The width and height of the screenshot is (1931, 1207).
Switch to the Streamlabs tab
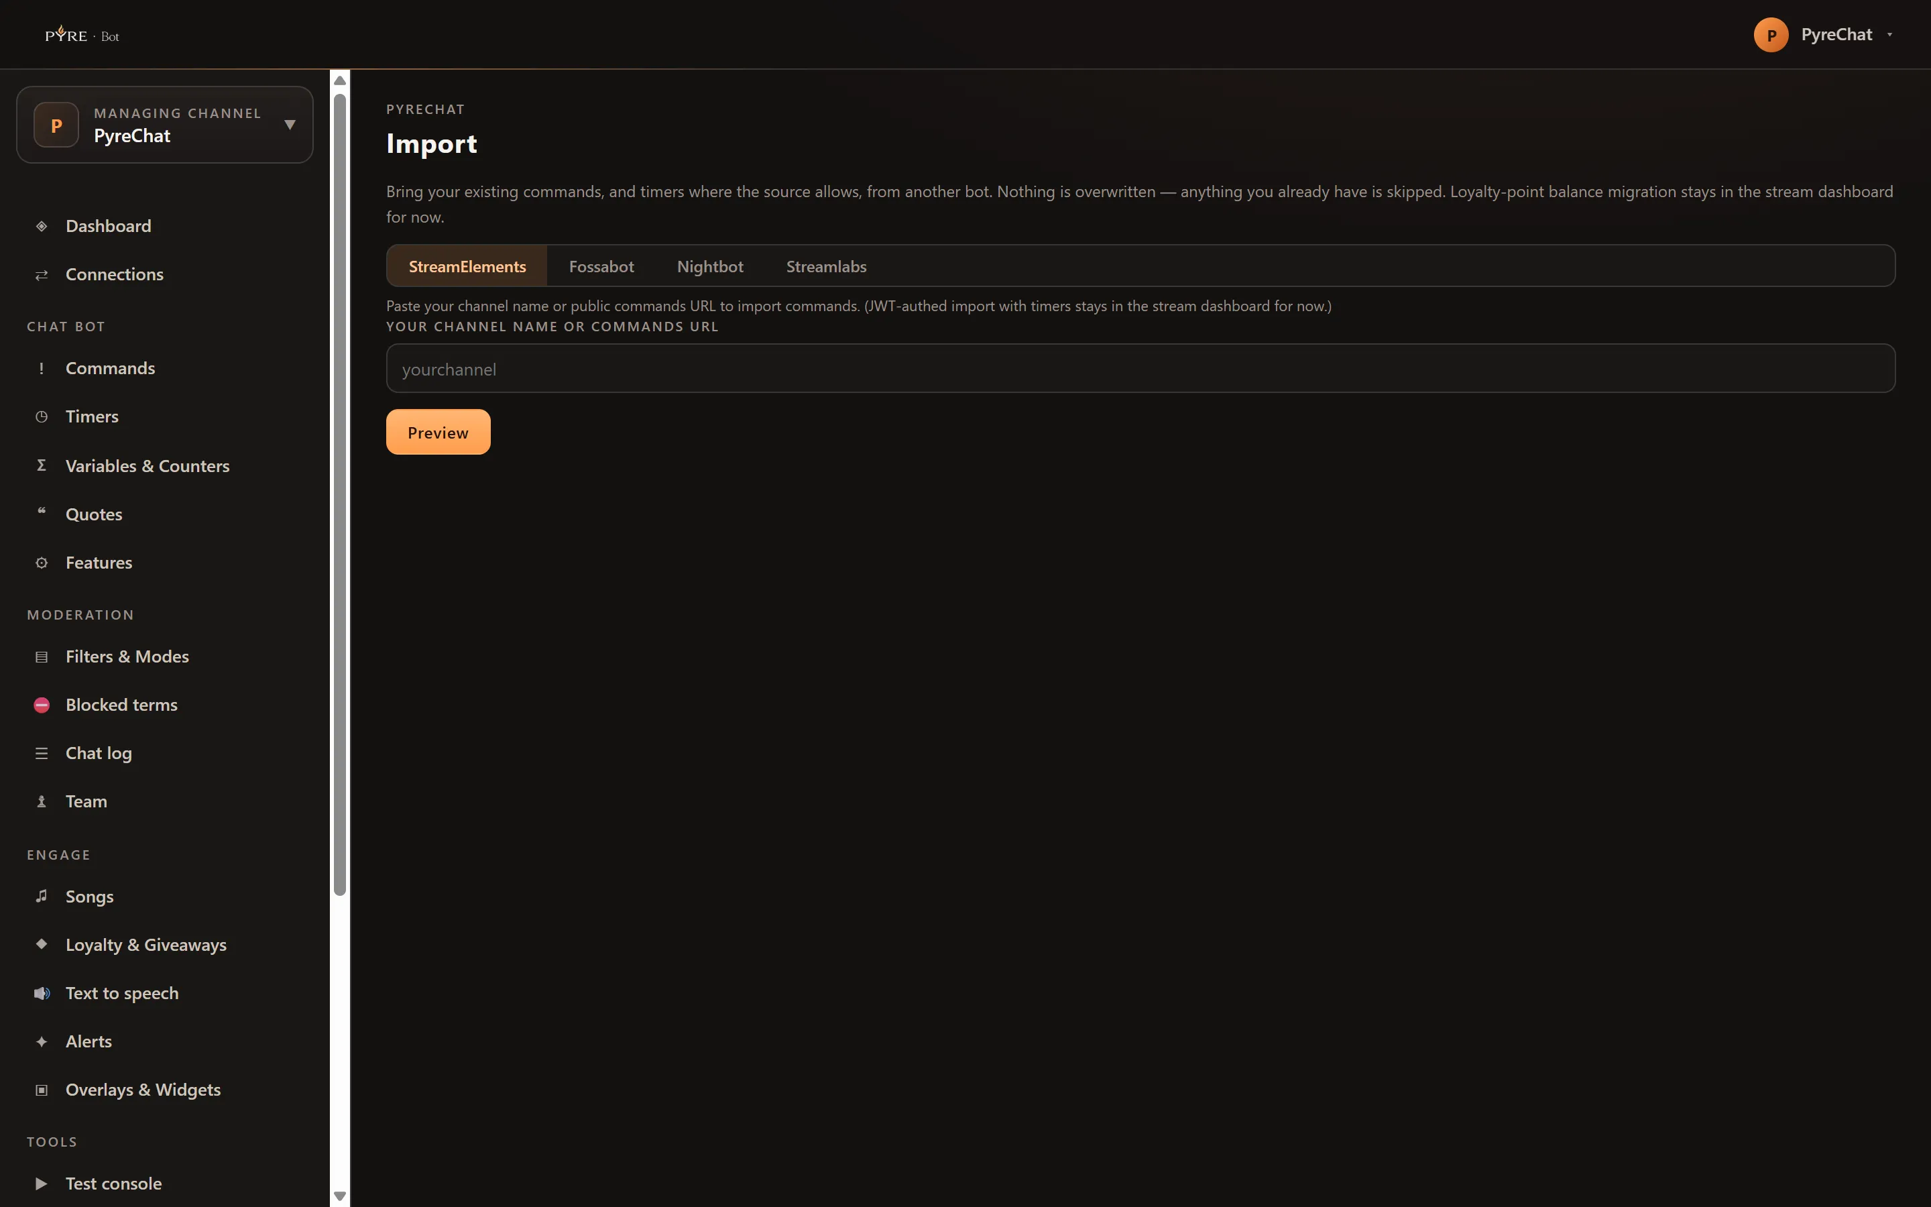(x=826, y=267)
